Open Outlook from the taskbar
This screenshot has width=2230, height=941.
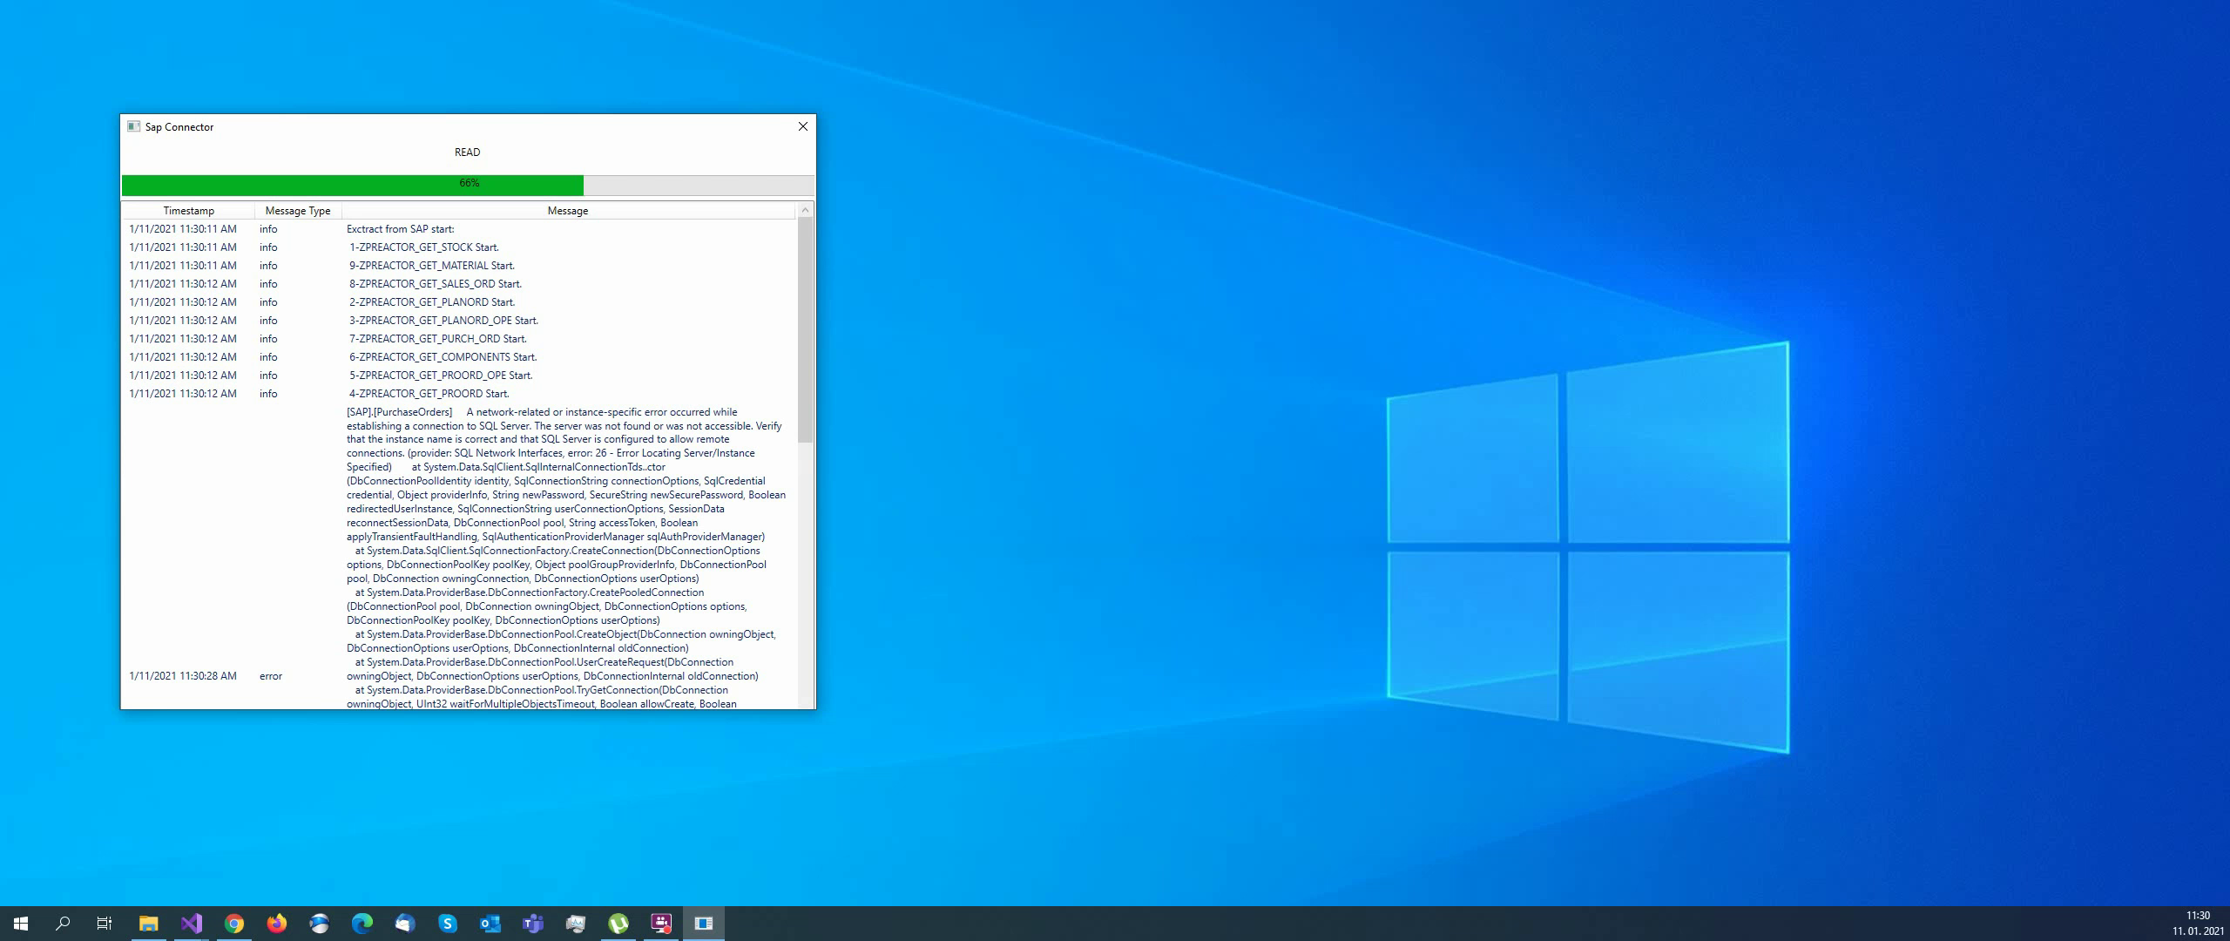coord(490,924)
